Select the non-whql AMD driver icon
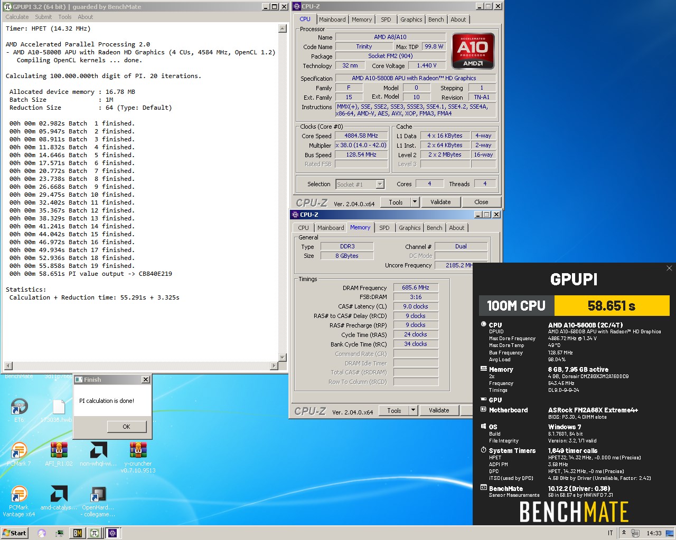The width and height of the screenshot is (676, 540). click(99, 451)
